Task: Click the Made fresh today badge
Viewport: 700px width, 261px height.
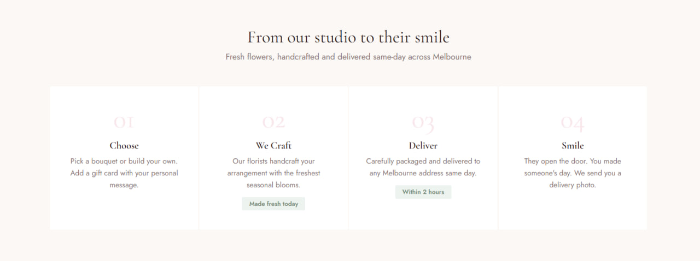Action: tap(273, 204)
